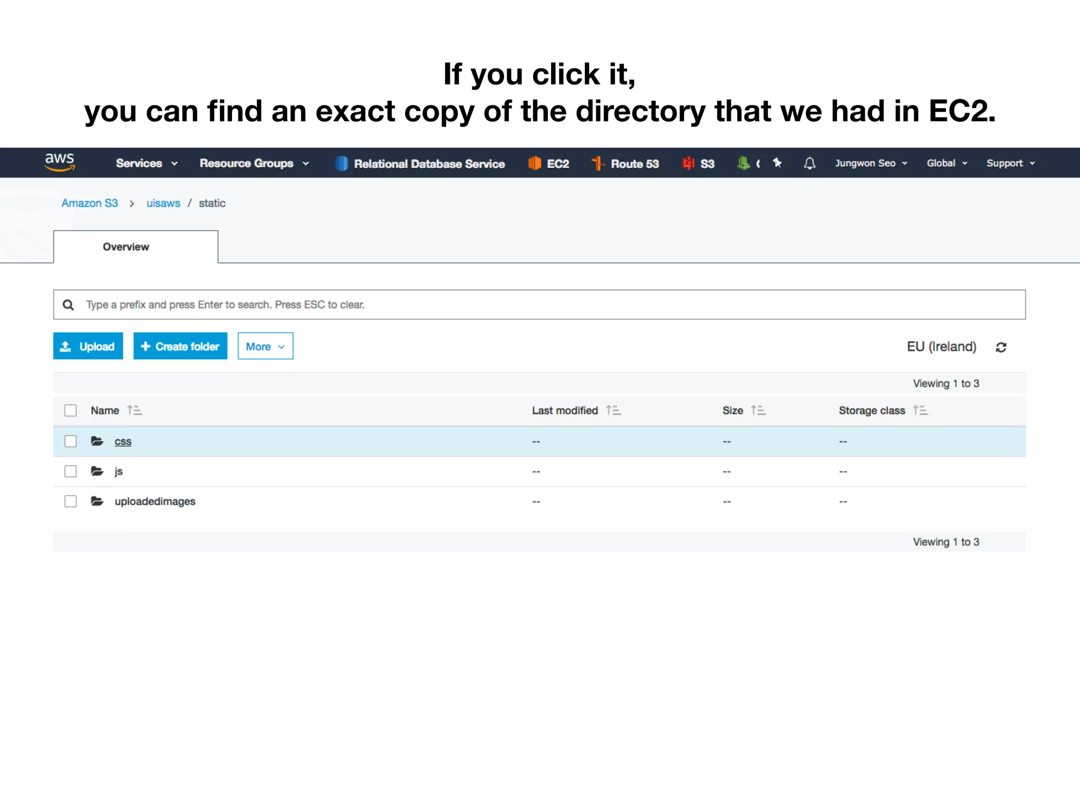Select the Overview tab

(x=136, y=247)
